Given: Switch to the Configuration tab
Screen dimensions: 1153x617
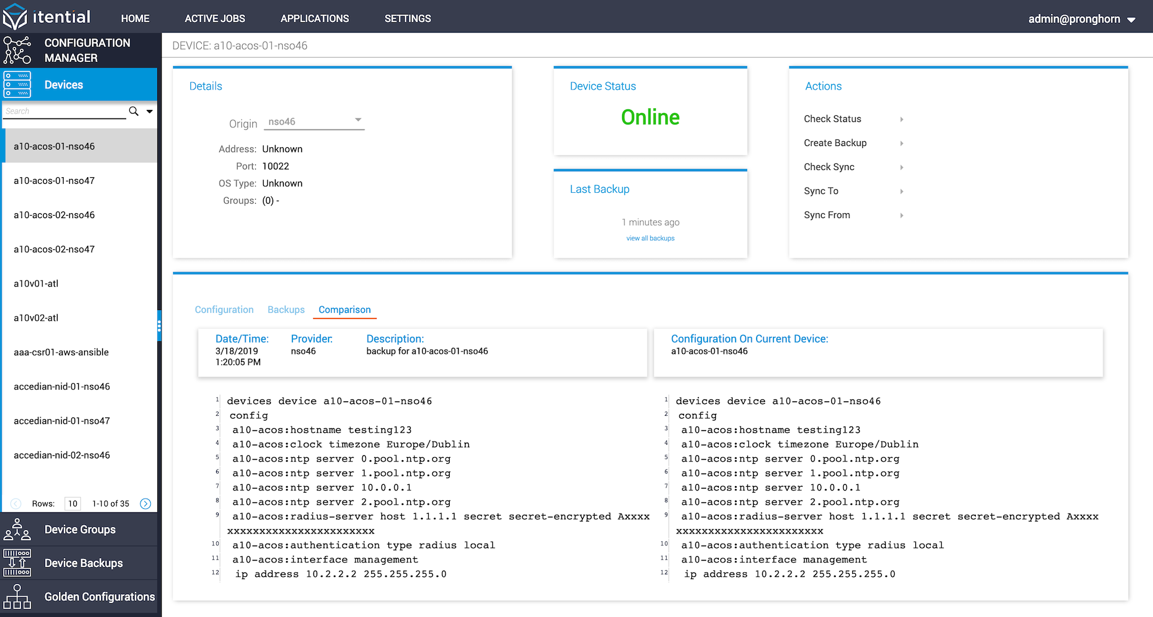Looking at the screenshot, I should [224, 309].
